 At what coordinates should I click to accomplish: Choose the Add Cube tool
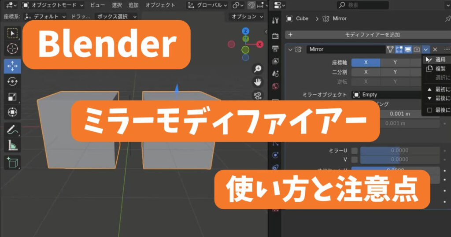point(12,163)
